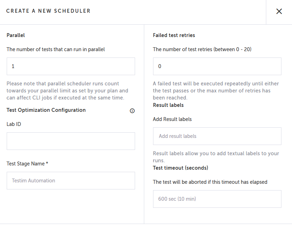
Task: Click the Lab ID label
Action: pos(14,124)
